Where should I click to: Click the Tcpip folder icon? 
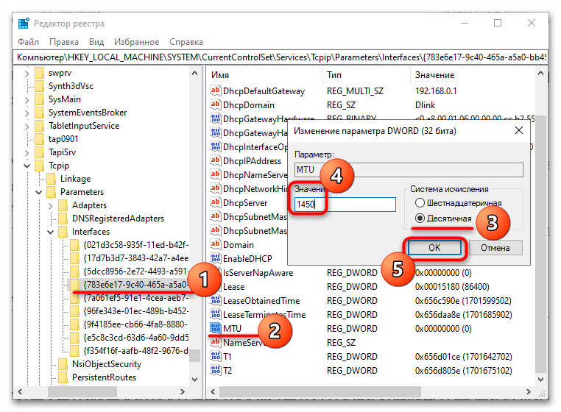(x=39, y=166)
